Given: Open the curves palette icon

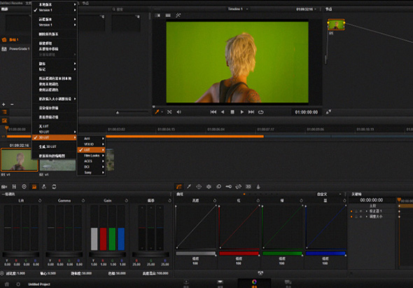Looking at the screenshot, I should [179, 186].
